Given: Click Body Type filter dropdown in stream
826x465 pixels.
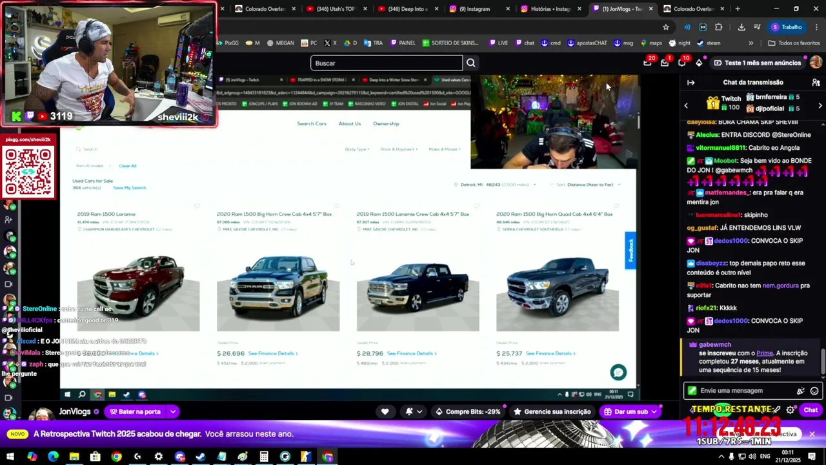Looking at the screenshot, I should point(357,149).
